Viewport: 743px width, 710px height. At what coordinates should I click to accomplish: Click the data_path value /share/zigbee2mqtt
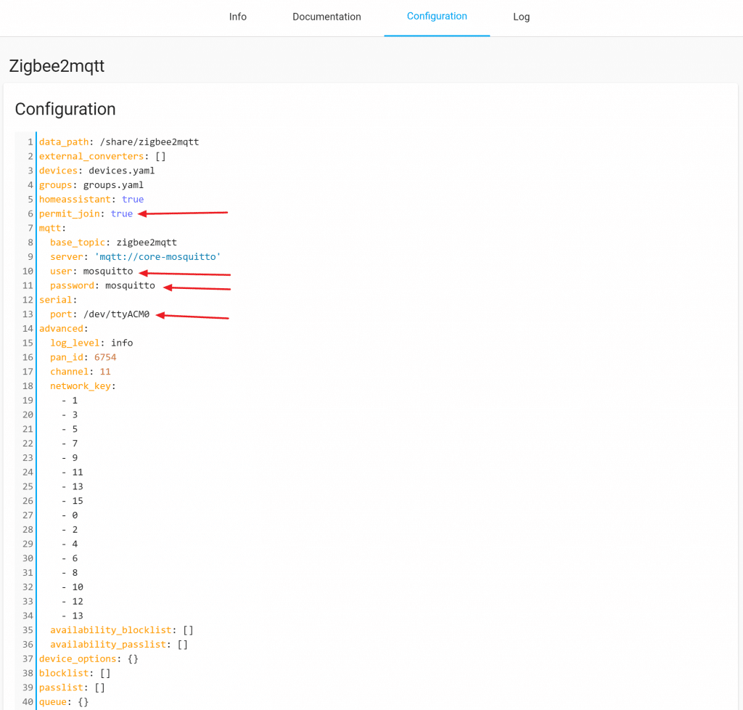[149, 142]
